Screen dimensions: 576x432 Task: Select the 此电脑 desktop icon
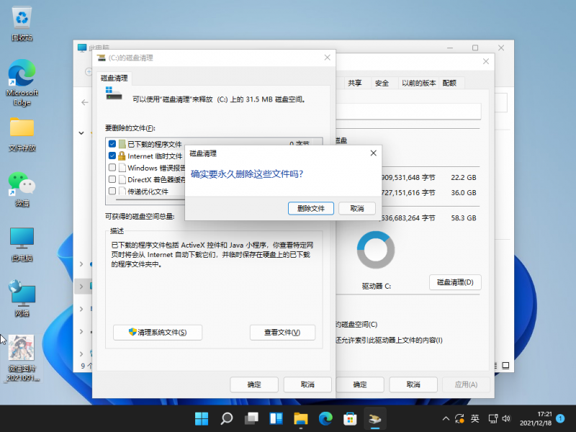tap(22, 245)
